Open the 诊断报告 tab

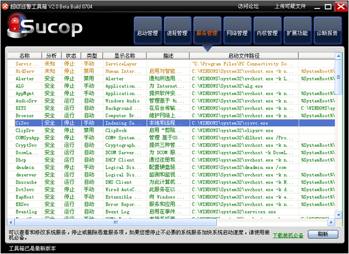327,30
